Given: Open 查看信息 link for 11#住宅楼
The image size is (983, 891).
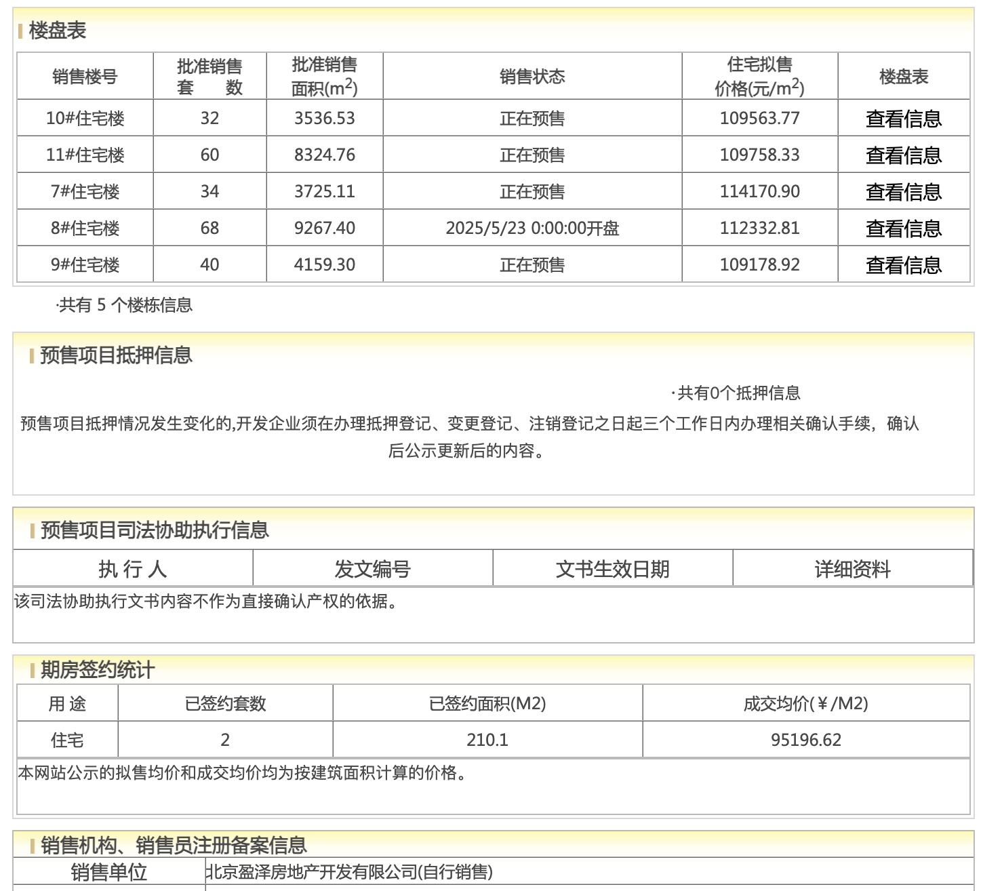Looking at the screenshot, I should pos(904,155).
